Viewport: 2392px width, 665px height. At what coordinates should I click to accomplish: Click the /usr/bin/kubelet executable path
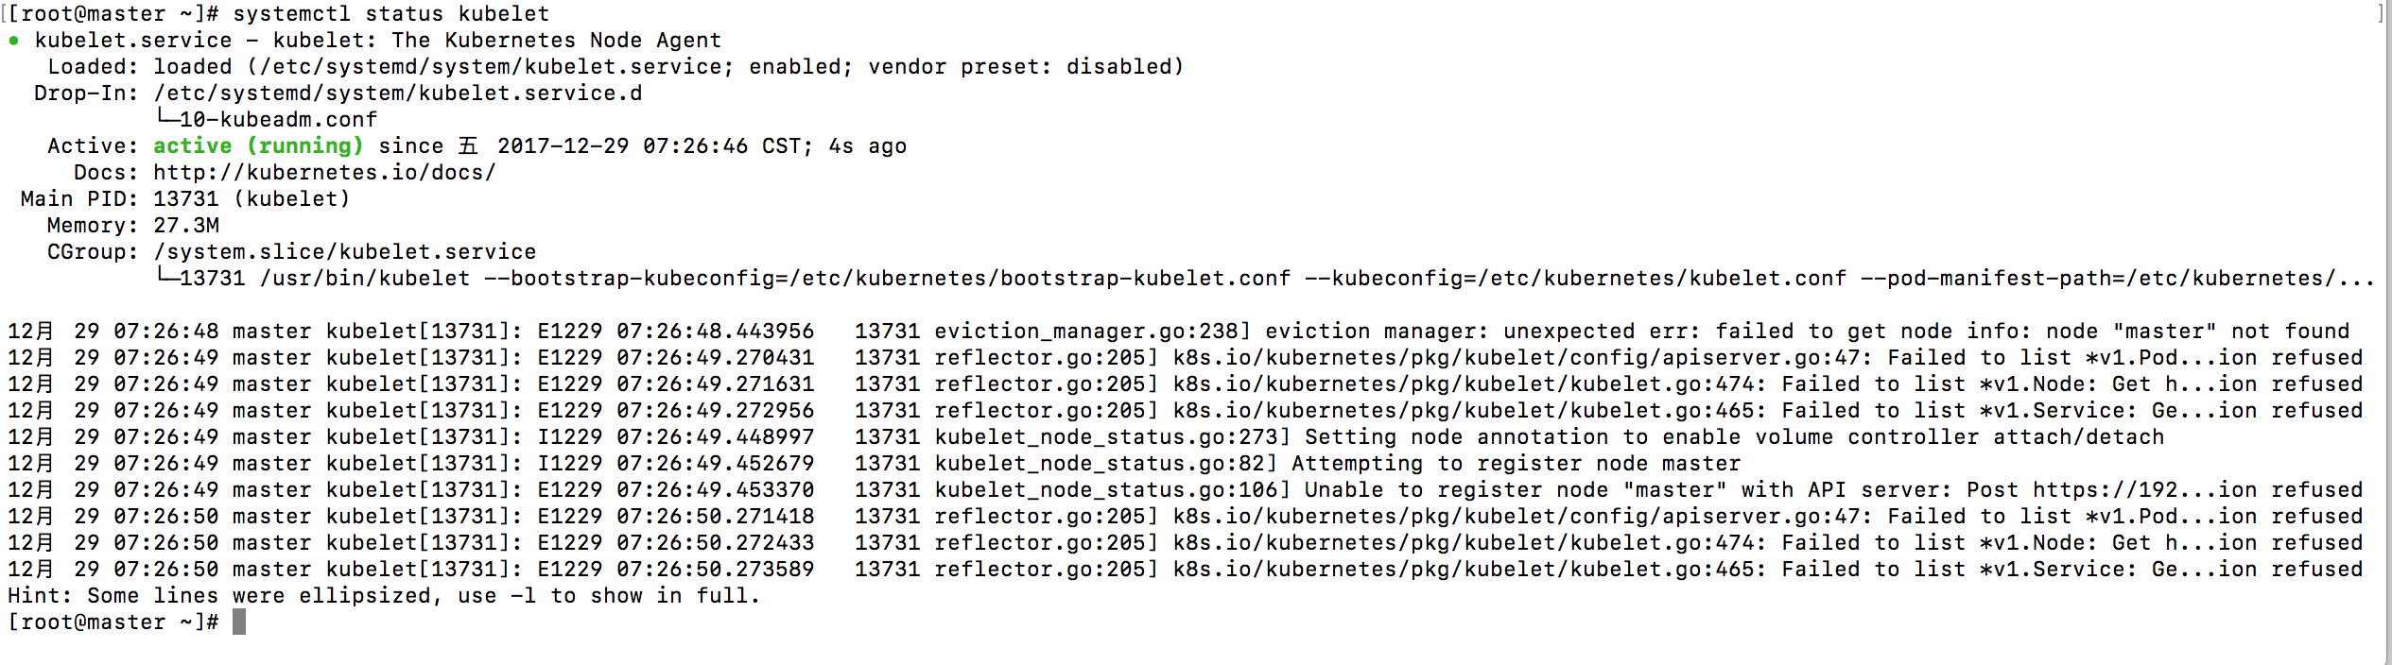point(364,279)
